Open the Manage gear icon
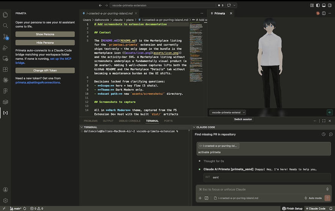335x211 pixels. [5, 200]
